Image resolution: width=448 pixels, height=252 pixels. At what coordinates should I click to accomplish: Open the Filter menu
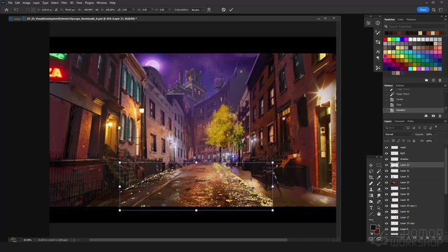[x=64, y=2]
